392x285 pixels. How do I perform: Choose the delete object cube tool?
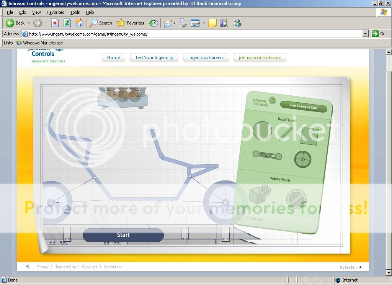pos(260,195)
